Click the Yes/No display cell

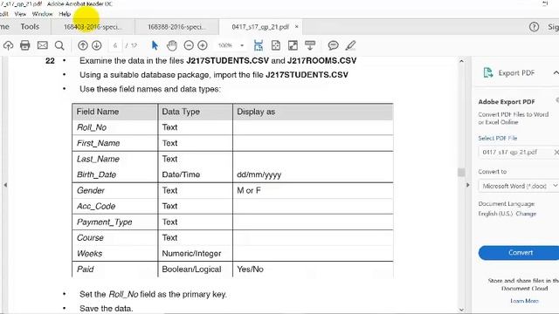click(x=313, y=270)
